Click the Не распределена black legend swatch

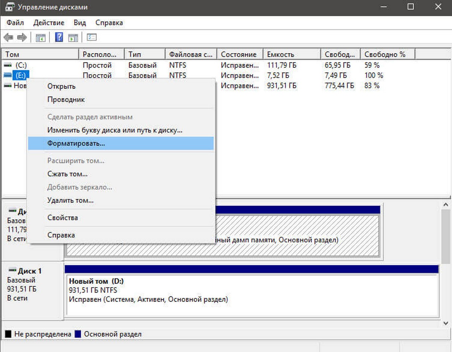click(8, 334)
